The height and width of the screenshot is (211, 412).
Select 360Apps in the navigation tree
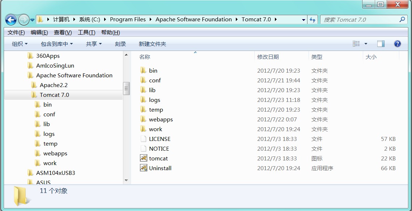pyautogui.click(x=48, y=56)
